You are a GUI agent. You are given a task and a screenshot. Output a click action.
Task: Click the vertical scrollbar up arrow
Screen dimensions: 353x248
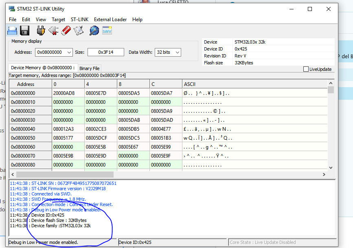click(331, 83)
